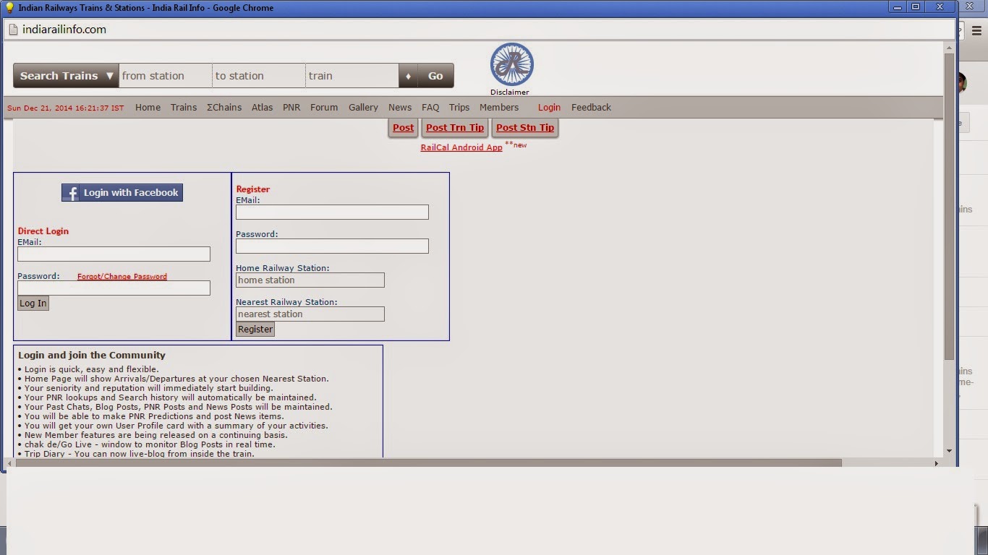The width and height of the screenshot is (988, 555).
Task: Click the Post Trn Tip button
Action: pyautogui.click(x=455, y=128)
